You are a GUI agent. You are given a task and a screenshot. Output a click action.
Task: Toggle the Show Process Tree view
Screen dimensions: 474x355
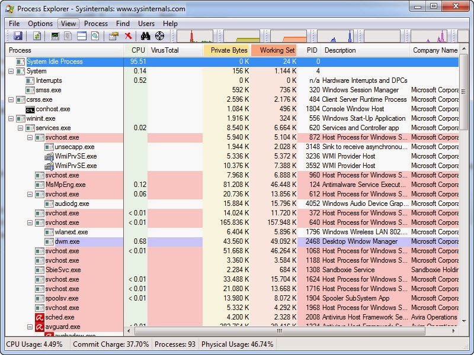[x=68, y=35]
